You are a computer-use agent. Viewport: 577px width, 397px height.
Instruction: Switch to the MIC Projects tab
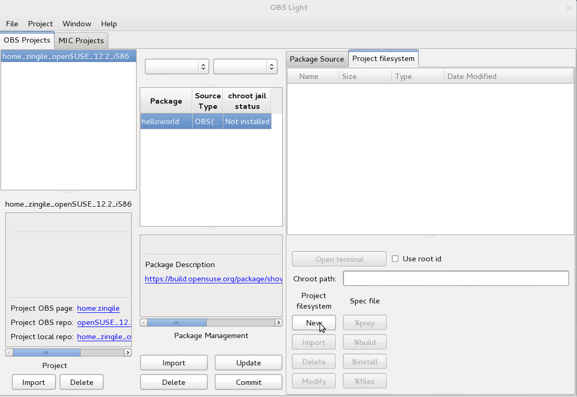(81, 40)
